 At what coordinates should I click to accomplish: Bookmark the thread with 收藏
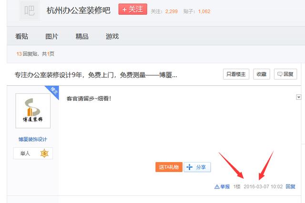261,74
